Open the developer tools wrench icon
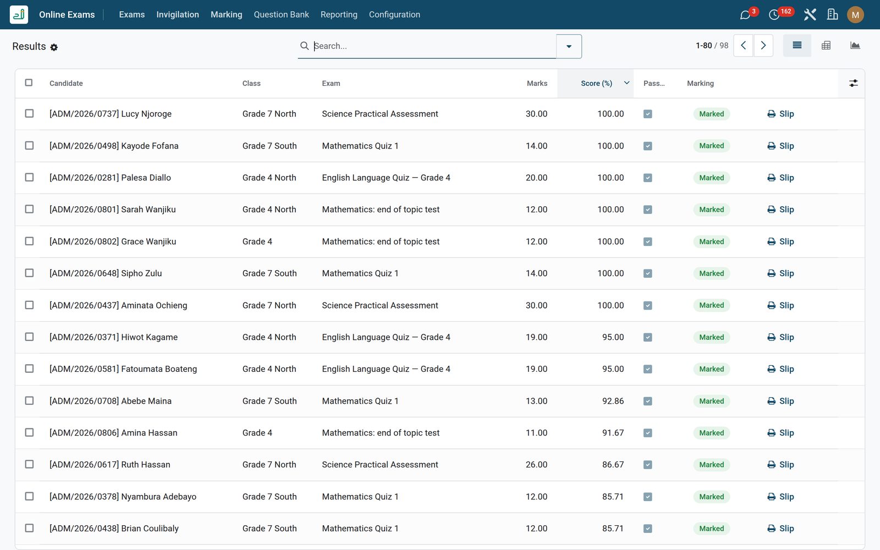 pos(810,14)
